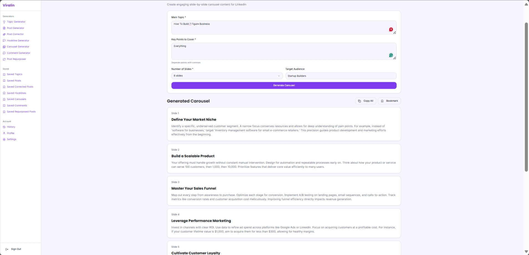Click the scrollbar up arrow

526,4
